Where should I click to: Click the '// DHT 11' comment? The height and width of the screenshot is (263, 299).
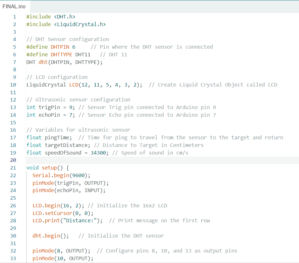114,55
